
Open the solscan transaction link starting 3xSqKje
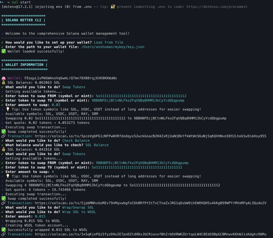[x=151, y=234]
